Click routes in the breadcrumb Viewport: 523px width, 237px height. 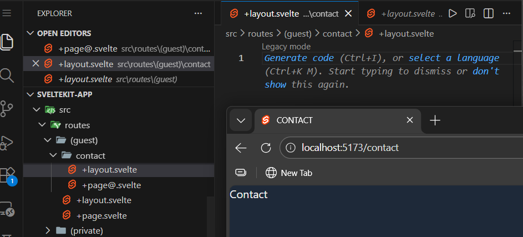[260, 34]
